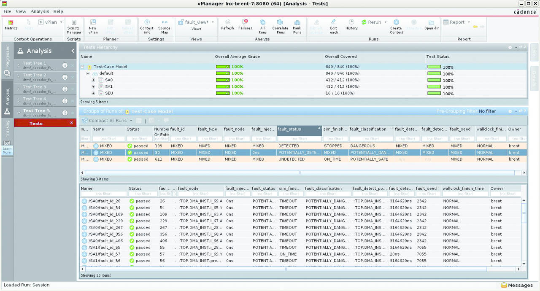540x291 pixels.
Task: Open the fault_view dropdown
Action: pos(213,22)
